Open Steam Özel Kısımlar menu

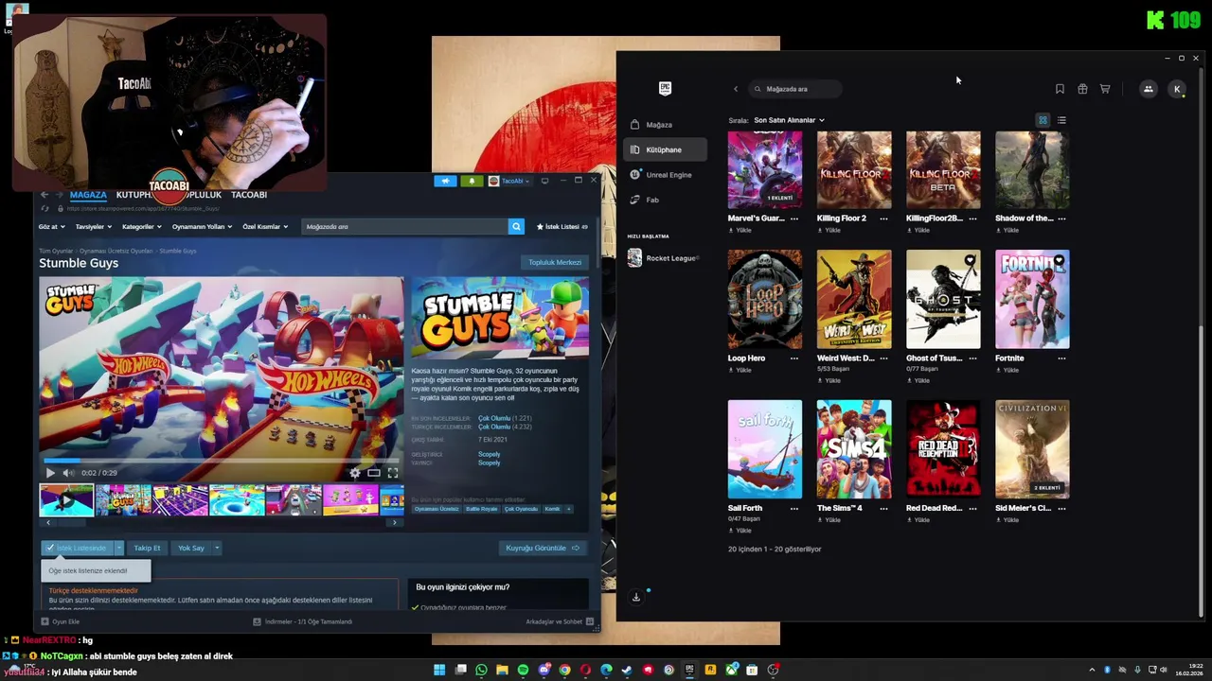[265, 227]
